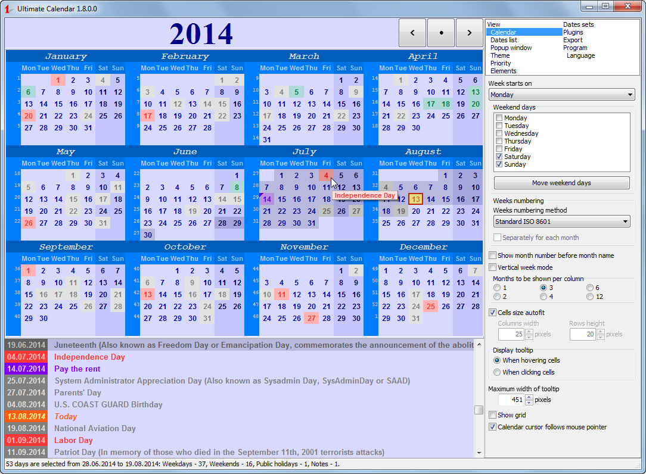646x474 pixels.
Task: Click December 25 holiday cell
Action: 430,307
